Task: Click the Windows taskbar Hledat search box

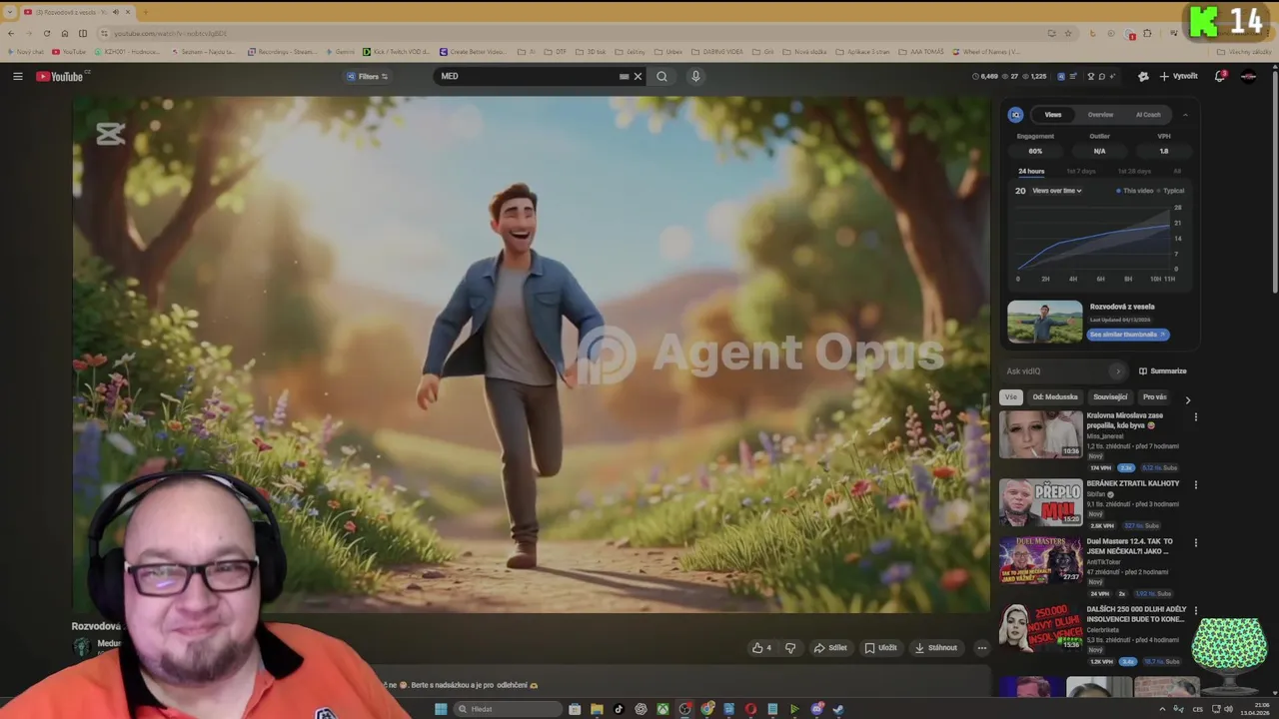Action: click(510, 709)
